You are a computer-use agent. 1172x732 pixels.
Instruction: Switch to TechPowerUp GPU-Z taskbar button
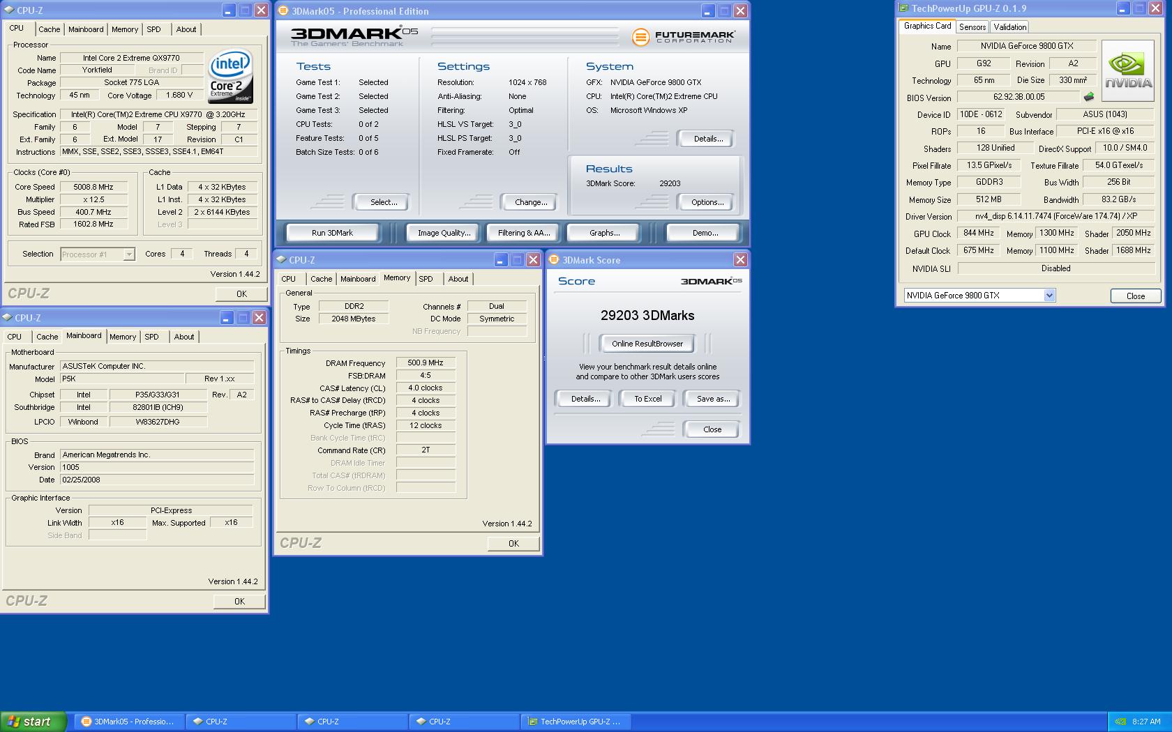click(x=576, y=722)
